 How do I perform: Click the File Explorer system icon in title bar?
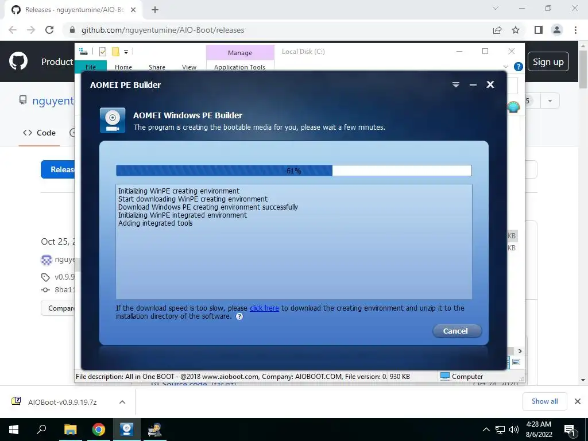(84, 52)
